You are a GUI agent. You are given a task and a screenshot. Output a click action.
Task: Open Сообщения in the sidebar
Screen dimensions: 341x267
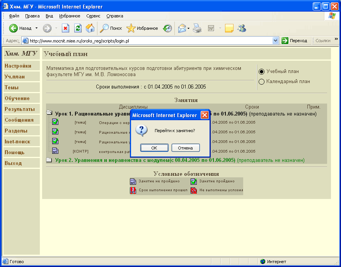pyautogui.click(x=22, y=120)
